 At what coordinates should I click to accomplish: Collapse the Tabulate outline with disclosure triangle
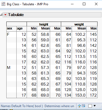tap(1, 15)
